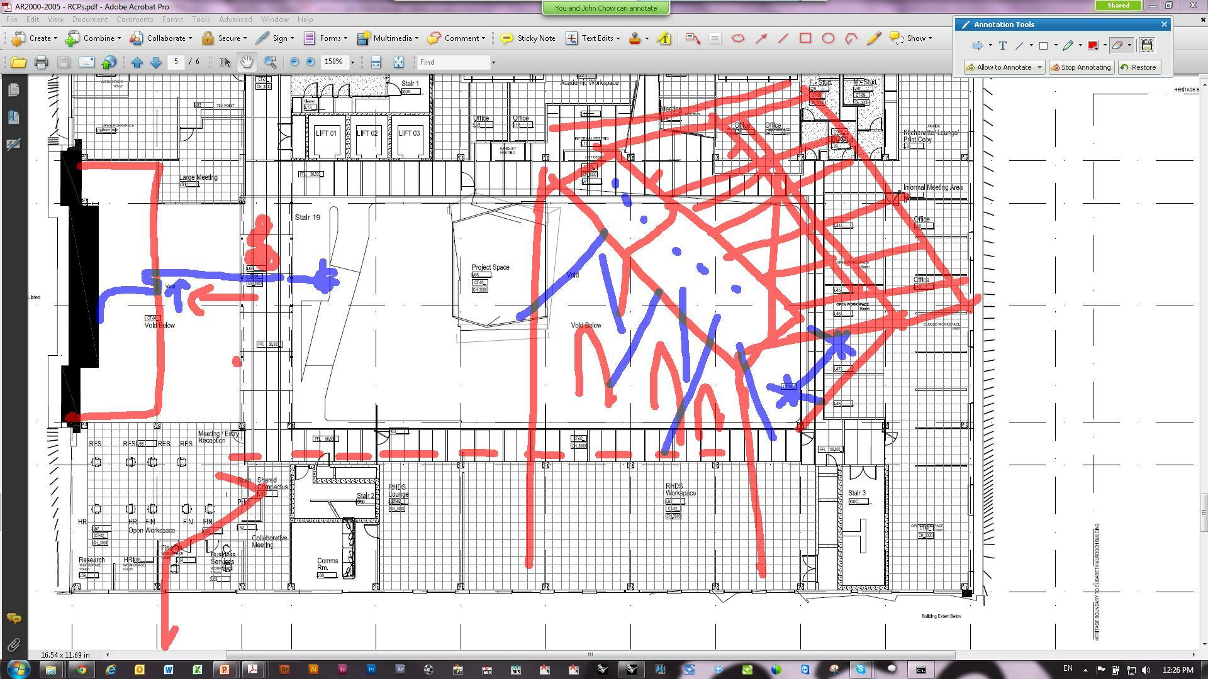Open the Document menu
The width and height of the screenshot is (1208, 679).
coord(90,19)
